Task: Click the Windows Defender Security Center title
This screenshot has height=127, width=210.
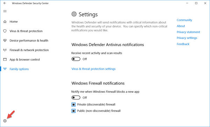Action: [30, 3]
